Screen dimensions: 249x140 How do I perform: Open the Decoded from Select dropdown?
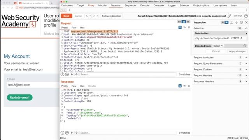tap(218, 46)
